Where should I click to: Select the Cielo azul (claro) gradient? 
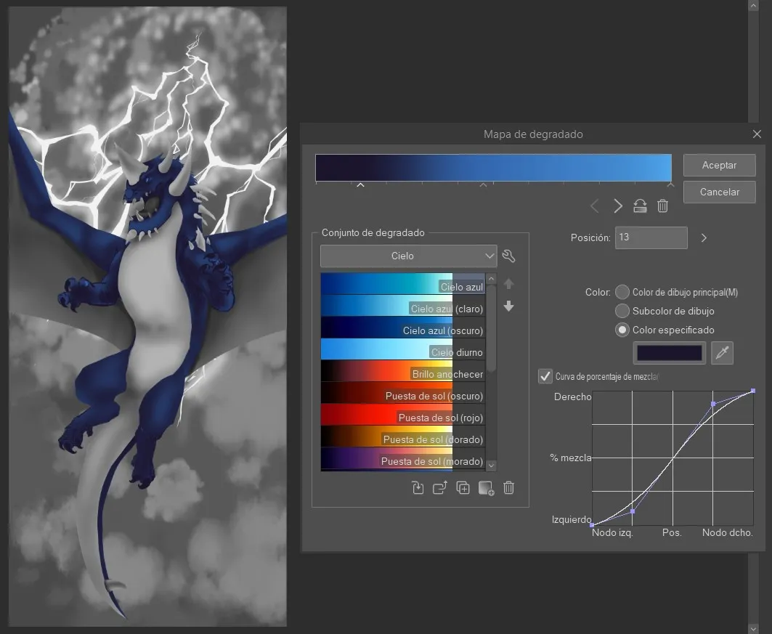click(x=403, y=306)
